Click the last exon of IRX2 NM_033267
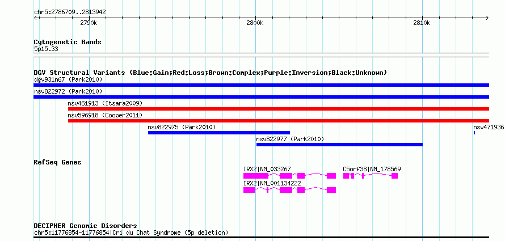 tap(331, 176)
